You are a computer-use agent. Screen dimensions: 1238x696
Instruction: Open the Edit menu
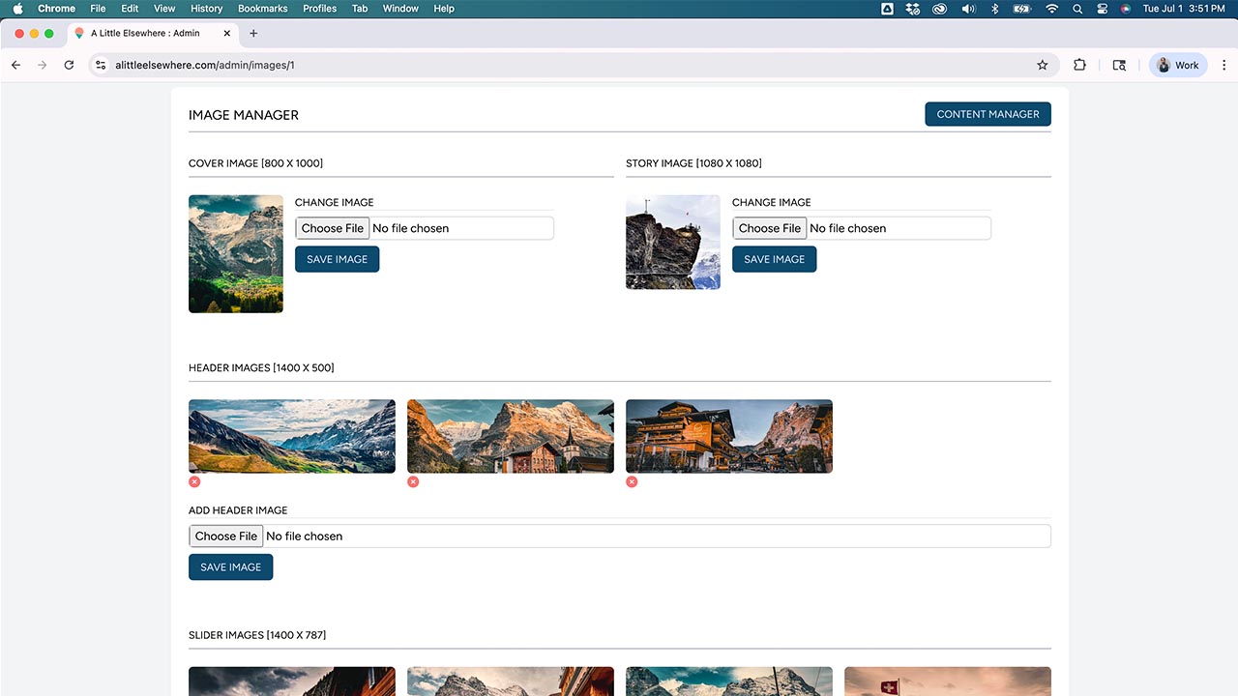(x=130, y=9)
